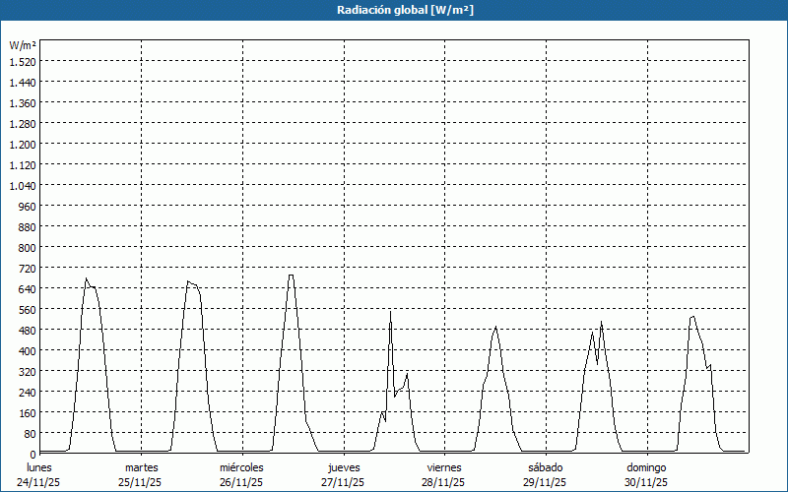This screenshot has width=788, height=492.
Task: Select the 1.280 y-axis label
Action: coord(23,124)
